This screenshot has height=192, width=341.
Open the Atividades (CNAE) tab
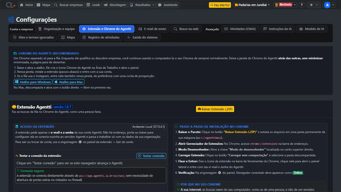(x=240, y=29)
